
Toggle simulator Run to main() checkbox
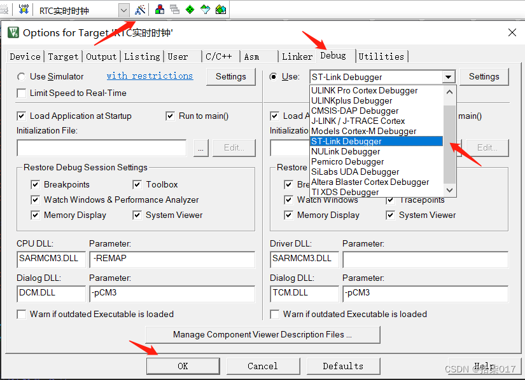[170, 116]
